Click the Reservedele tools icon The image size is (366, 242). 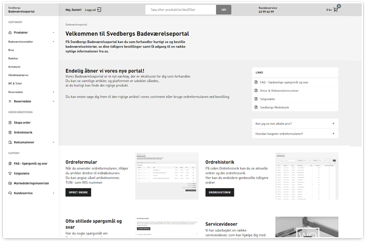pos(10,101)
